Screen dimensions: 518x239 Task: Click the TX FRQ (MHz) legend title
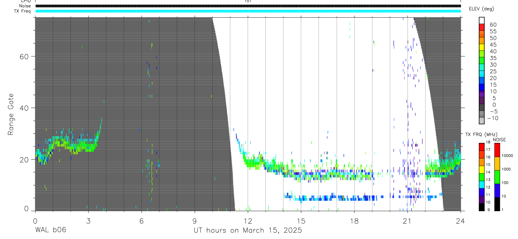(x=480, y=134)
